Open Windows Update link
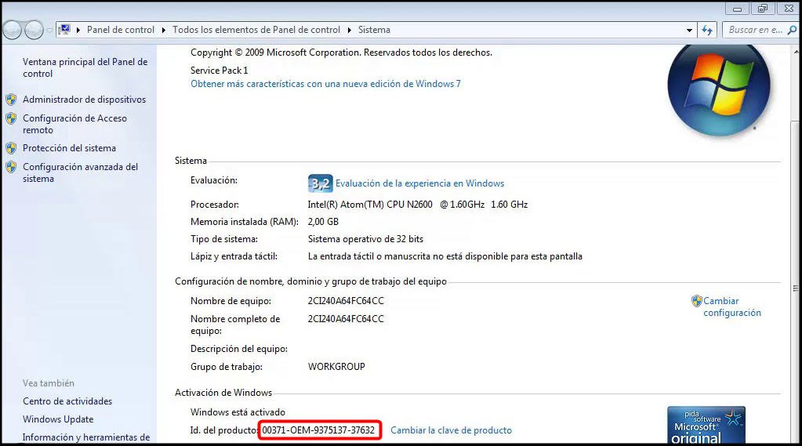This screenshot has width=802, height=446. (58, 419)
